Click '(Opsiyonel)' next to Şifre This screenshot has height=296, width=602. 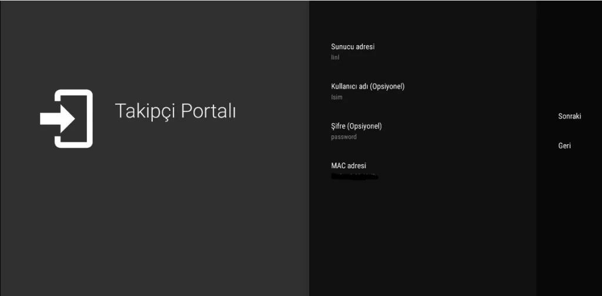click(364, 127)
